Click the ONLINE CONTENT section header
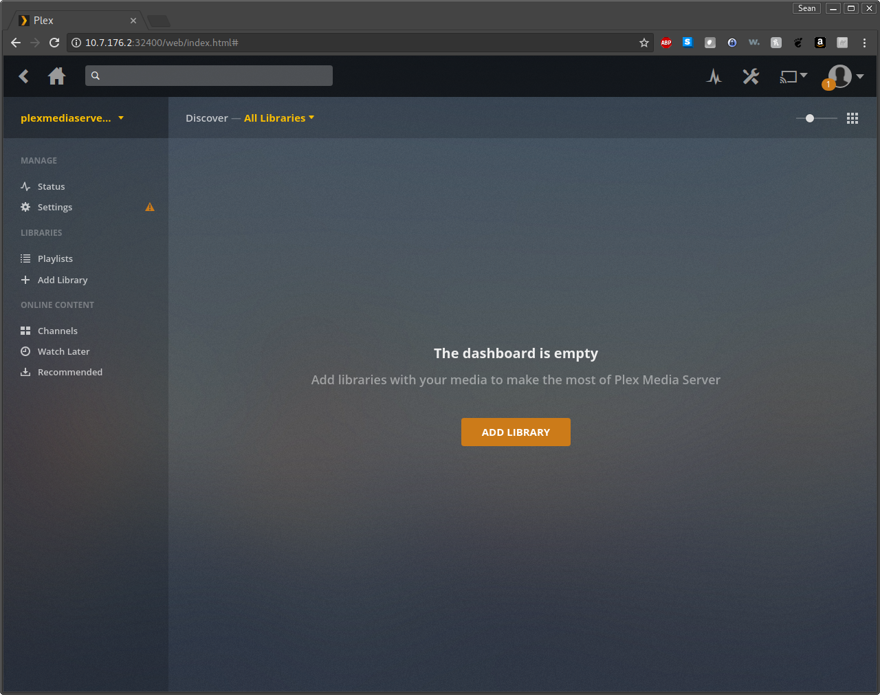The image size is (880, 695). click(57, 305)
